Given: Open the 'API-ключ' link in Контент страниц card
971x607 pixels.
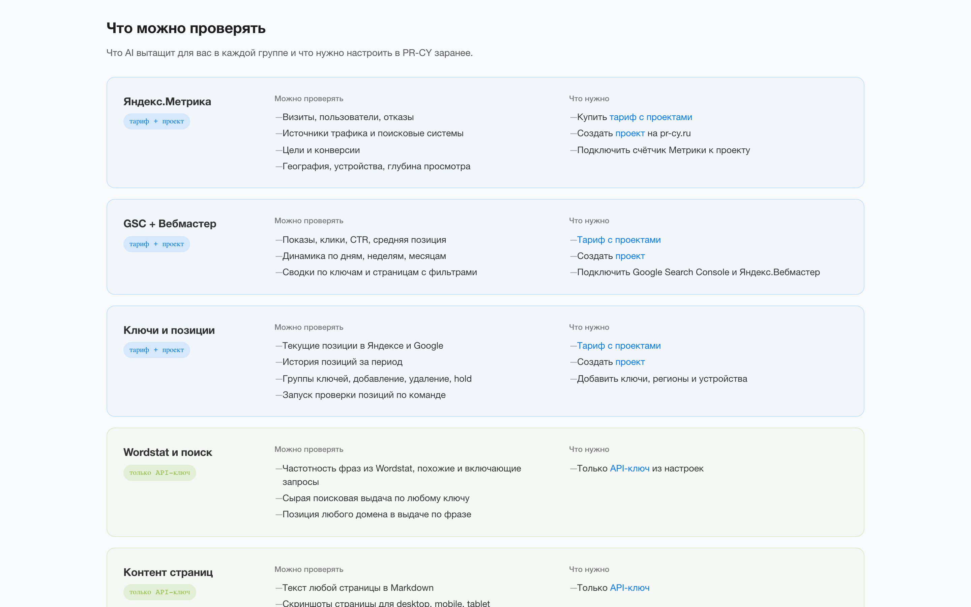Looking at the screenshot, I should pos(629,588).
